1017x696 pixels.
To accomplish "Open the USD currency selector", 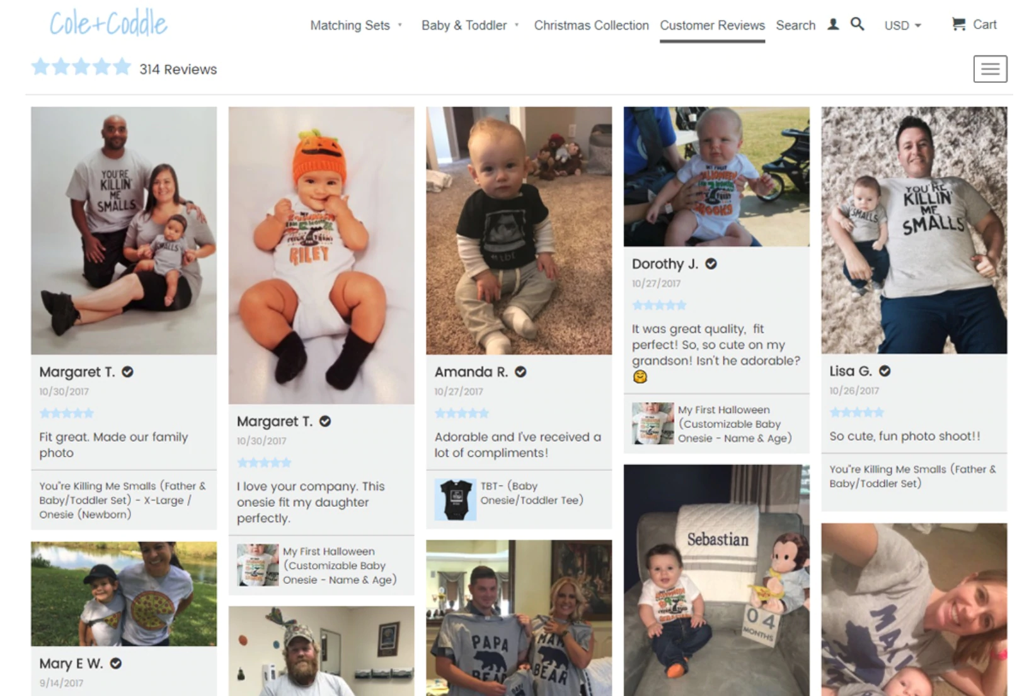I will [902, 26].
